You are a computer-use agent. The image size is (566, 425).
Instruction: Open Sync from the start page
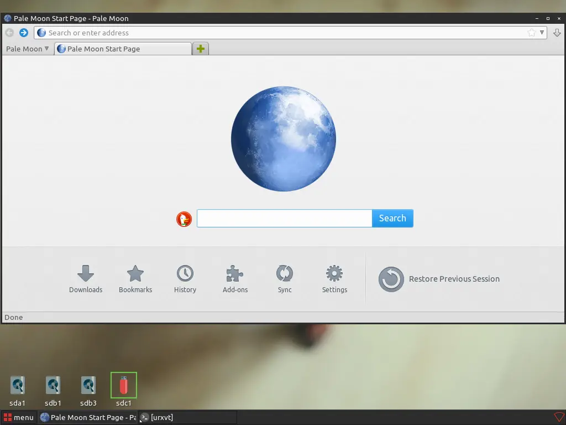click(x=285, y=279)
